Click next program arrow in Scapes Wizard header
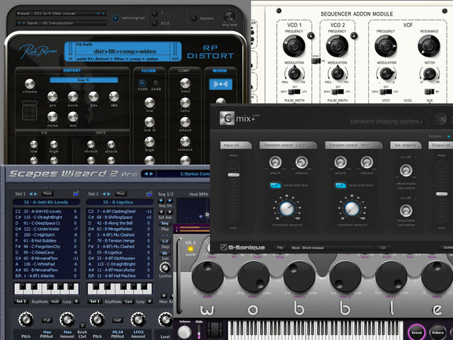 [151, 174]
